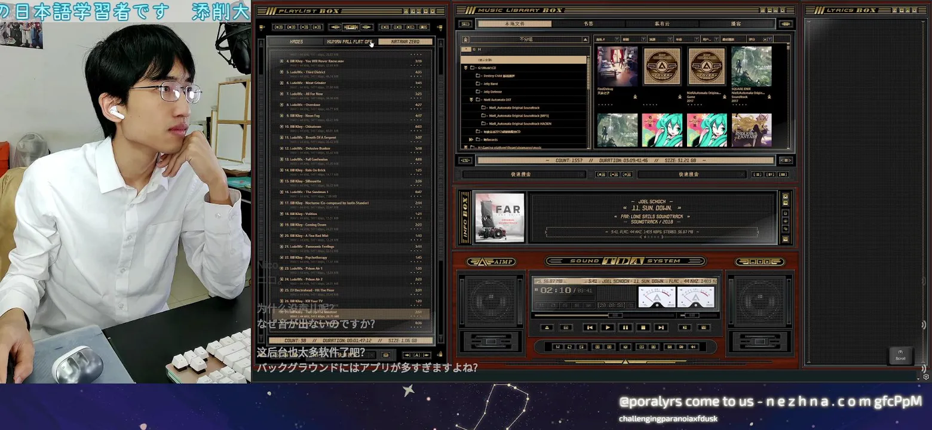The image size is (932, 430).
Task: Expand the Records folder node
Action: click(471, 140)
